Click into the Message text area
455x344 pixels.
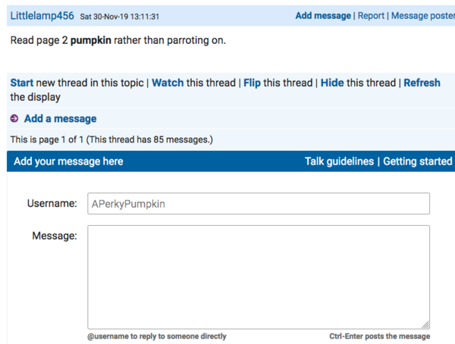point(259,276)
